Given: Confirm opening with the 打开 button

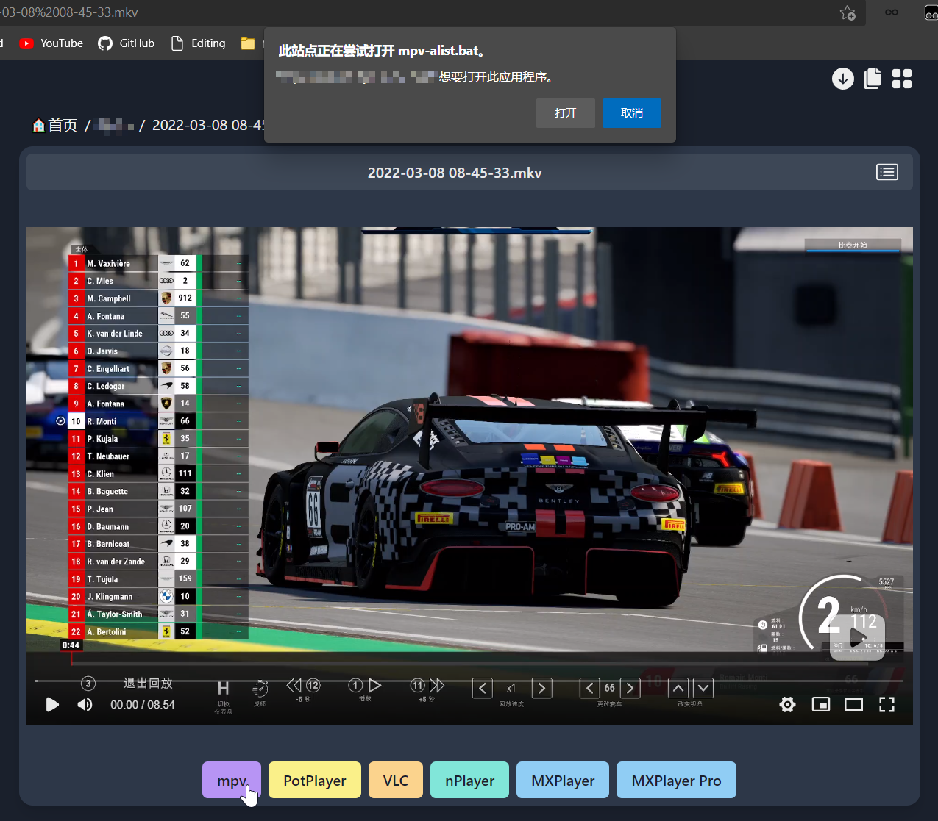Looking at the screenshot, I should pos(565,113).
